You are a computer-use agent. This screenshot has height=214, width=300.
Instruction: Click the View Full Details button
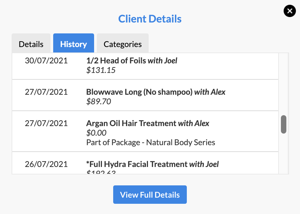(150, 195)
